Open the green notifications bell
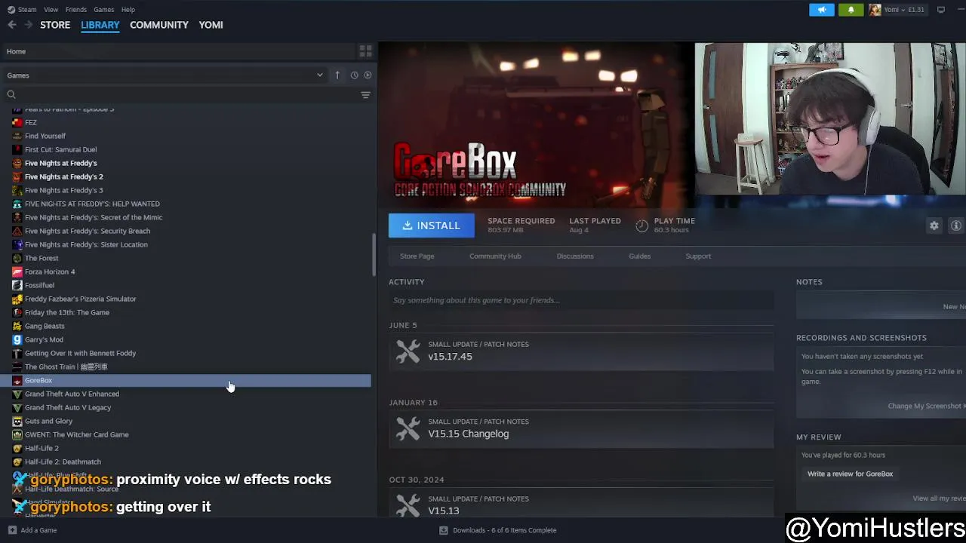This screenshot has width=966, height=543. coord(851,10)
